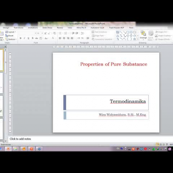The width and height of the screenshot is (173, 173).
Task: Open Arrange dropdown in Drawing group
Action: pyautogui.click(x=143, y=36)
